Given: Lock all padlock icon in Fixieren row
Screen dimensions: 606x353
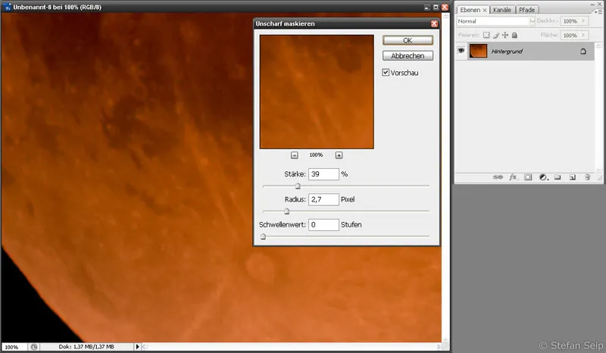Looking at the screenshot, I should [514, 35].
